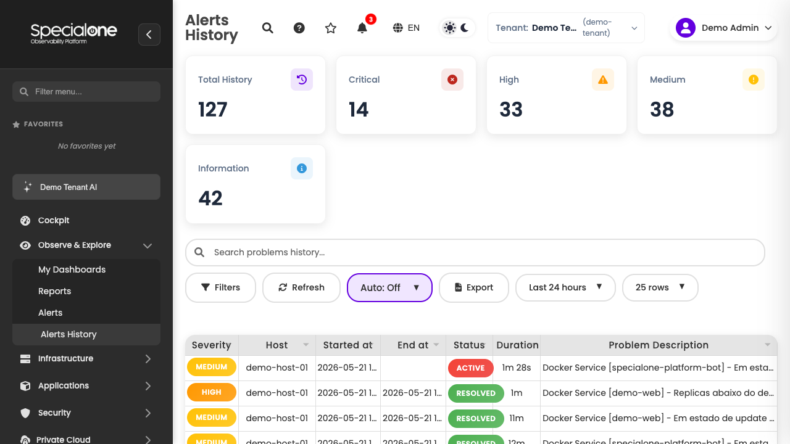The image size is (790, 444).
Task: Click the demo-web Replicas abaixo description
Action: [x=658, y=393]
